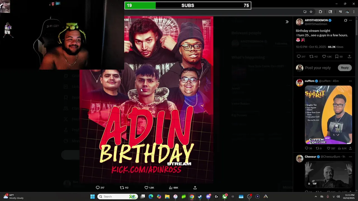Image resolution: width=358 pixels, height=201 pixels.
Task: Open Task View on the taskbar
Action: (143, 197)
